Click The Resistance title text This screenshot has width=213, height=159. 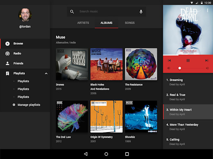tap(134, 84)
